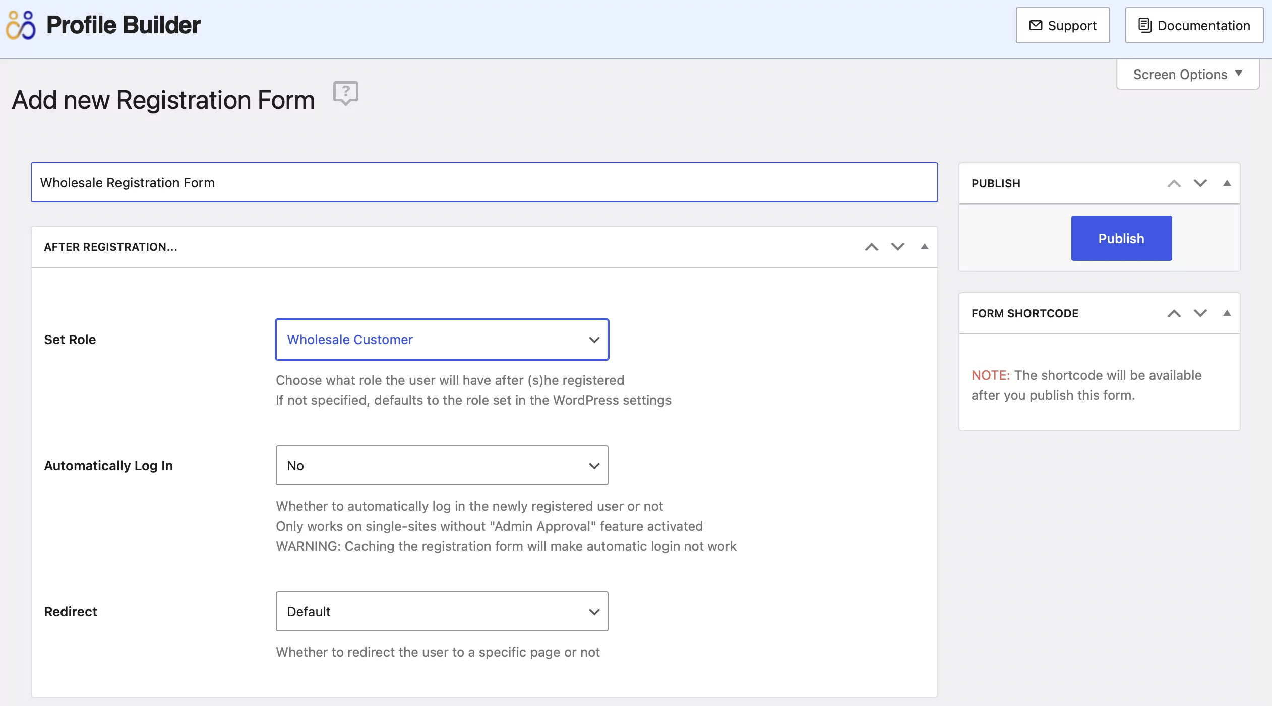
Task: Click the Redirect label
Action: [x=71, y=612]
